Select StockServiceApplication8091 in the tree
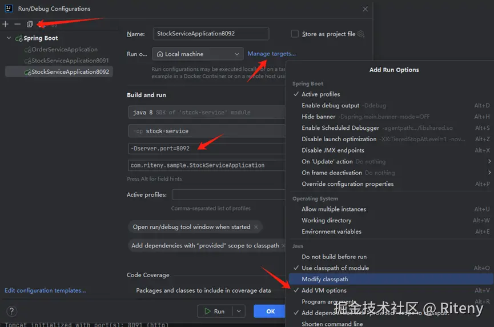 click(x=70, y=61)
